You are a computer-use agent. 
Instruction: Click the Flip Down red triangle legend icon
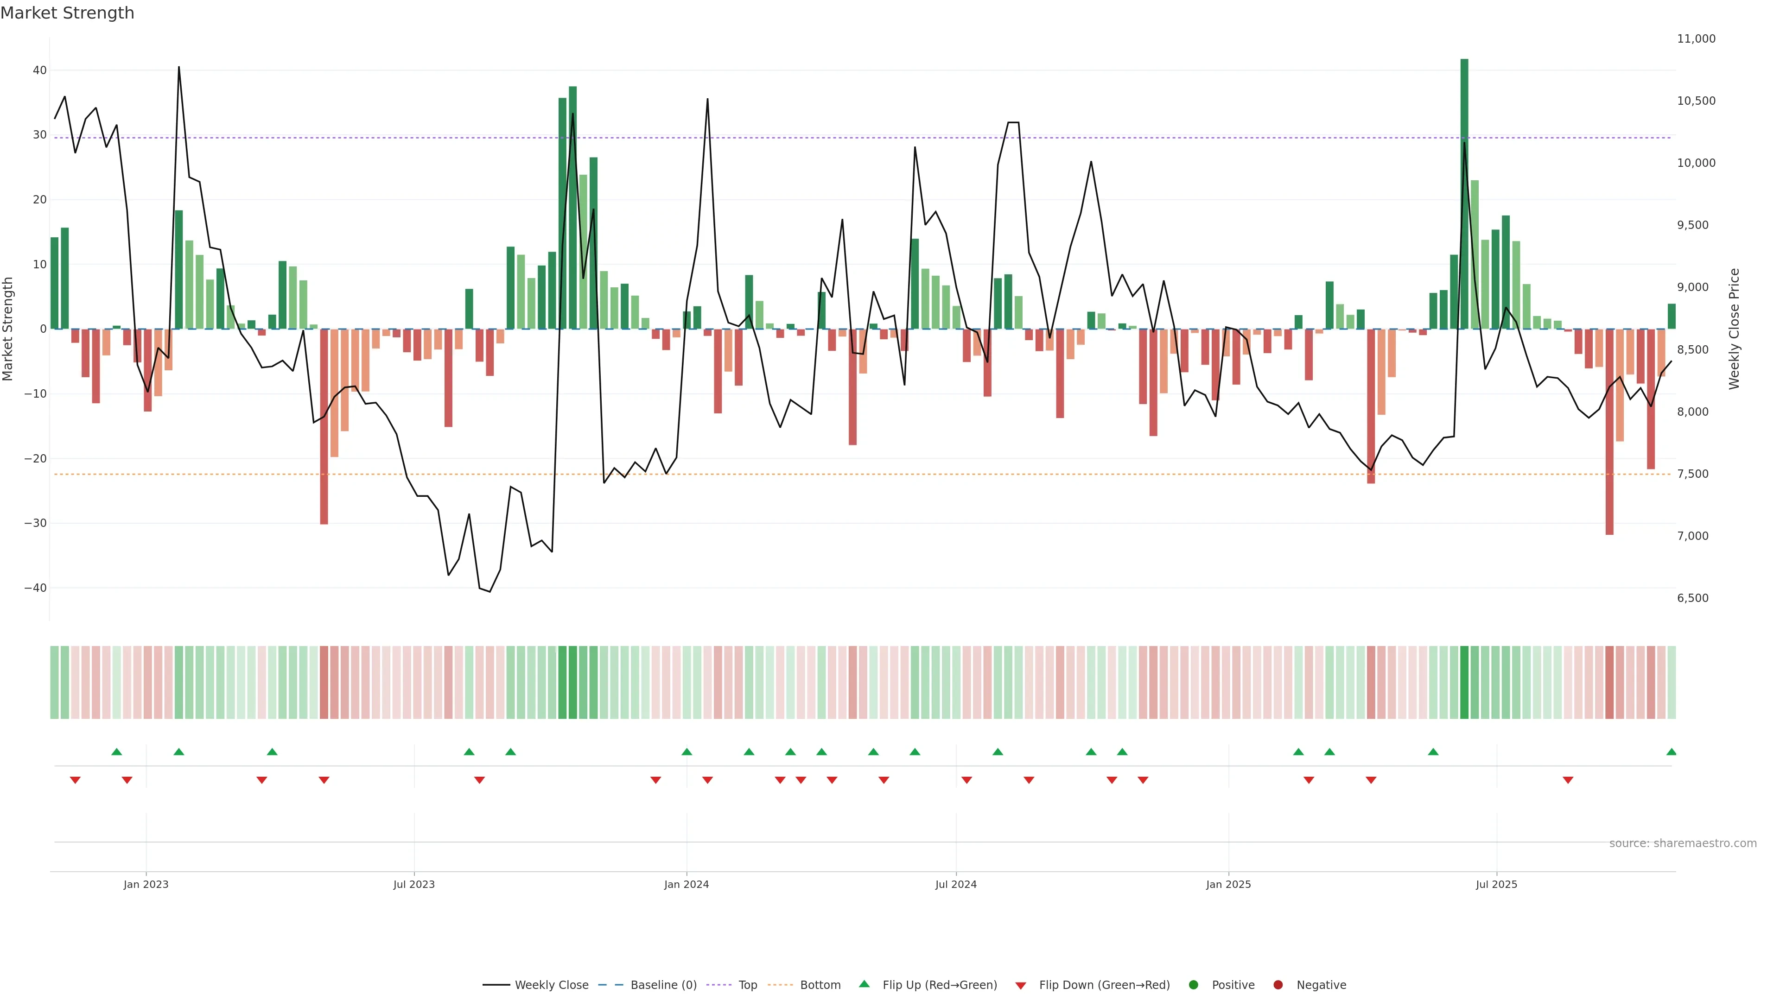click(1021, 985)
